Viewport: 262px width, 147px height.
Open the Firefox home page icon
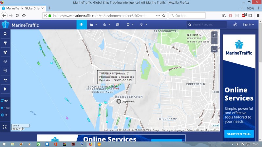[x=24, y=16]
